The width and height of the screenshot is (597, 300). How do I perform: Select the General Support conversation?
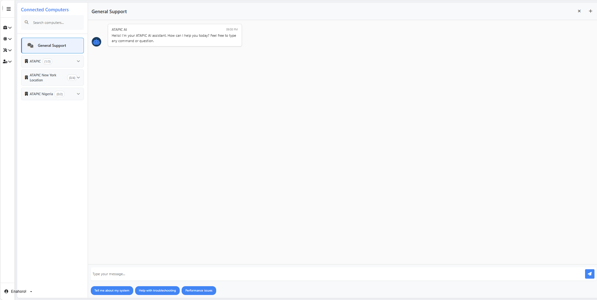click(52, 46)
